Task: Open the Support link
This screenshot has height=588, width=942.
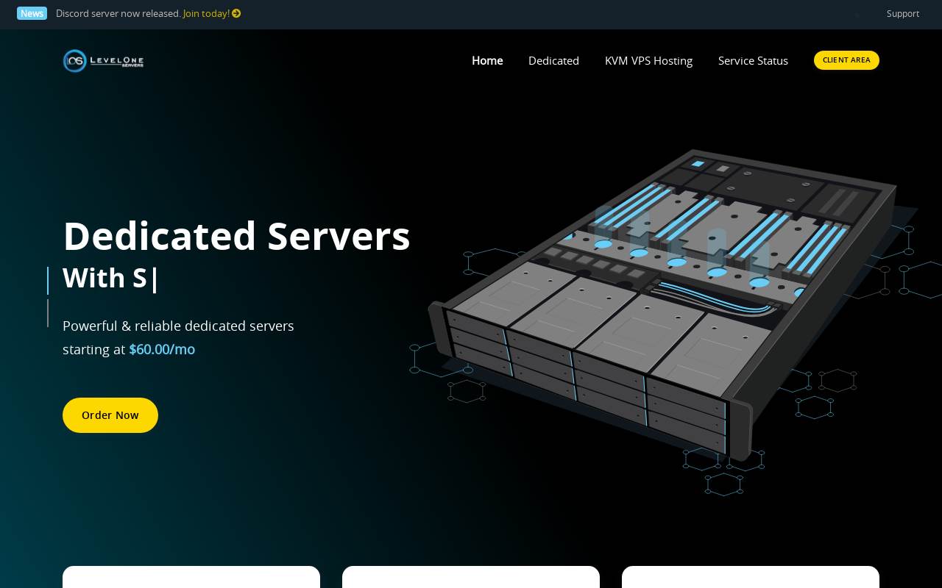Action: [903, 13]
